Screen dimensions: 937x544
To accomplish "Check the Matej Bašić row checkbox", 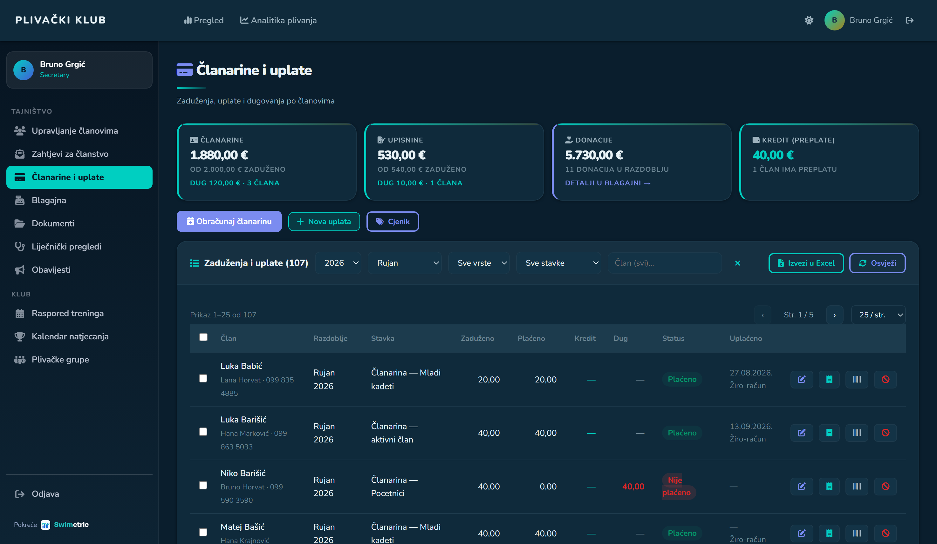I will point(203,533).
